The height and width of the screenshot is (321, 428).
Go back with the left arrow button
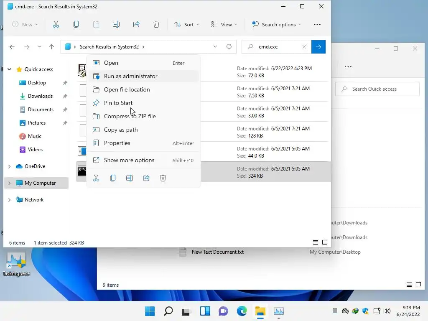point(12,47)
